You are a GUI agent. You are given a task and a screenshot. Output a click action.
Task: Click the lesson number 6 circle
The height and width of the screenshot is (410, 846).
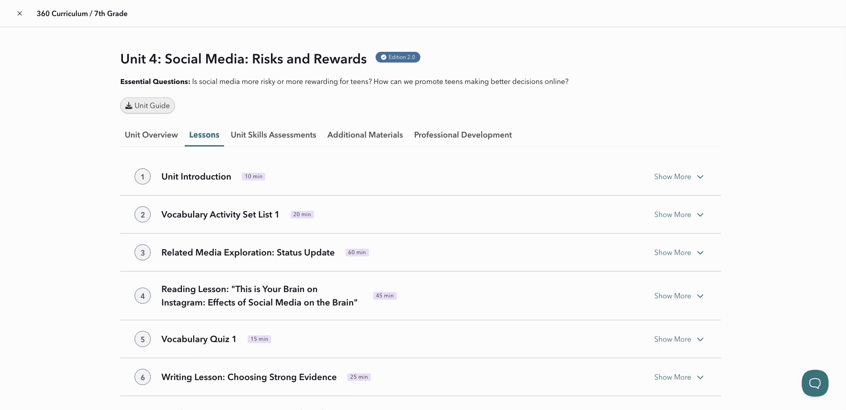pyautogui.click(x=143, y=377)
